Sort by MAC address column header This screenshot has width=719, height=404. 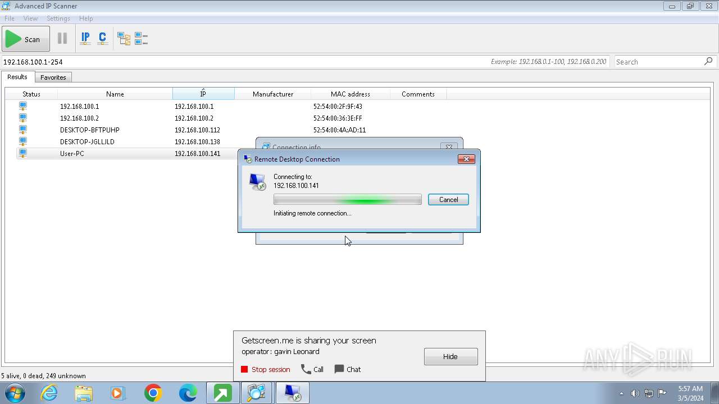(x=351, y=94)
